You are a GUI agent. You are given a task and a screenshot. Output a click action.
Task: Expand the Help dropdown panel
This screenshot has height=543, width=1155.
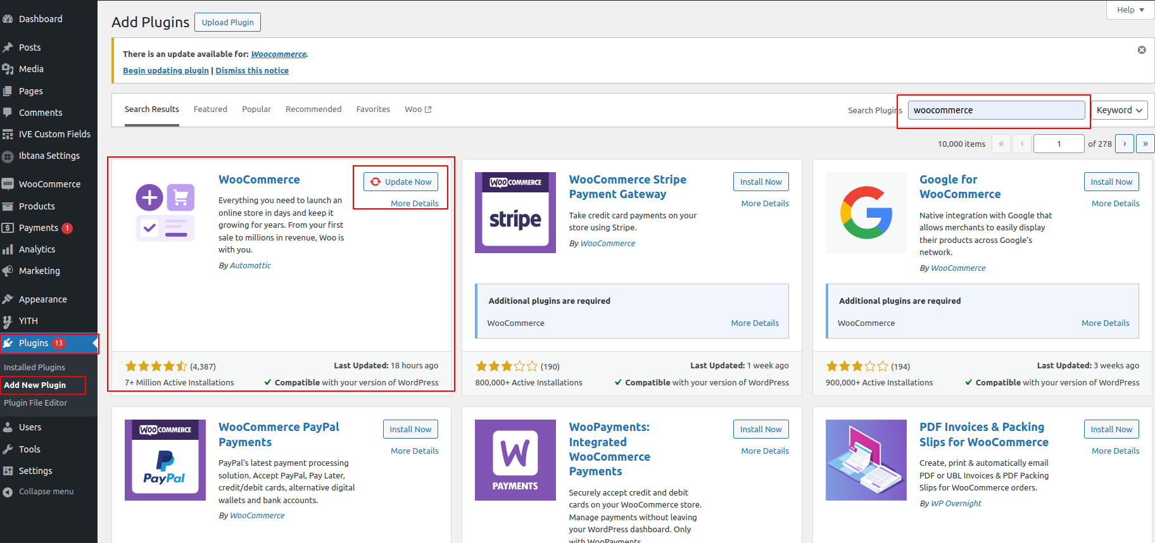[x=1130, y=9]
